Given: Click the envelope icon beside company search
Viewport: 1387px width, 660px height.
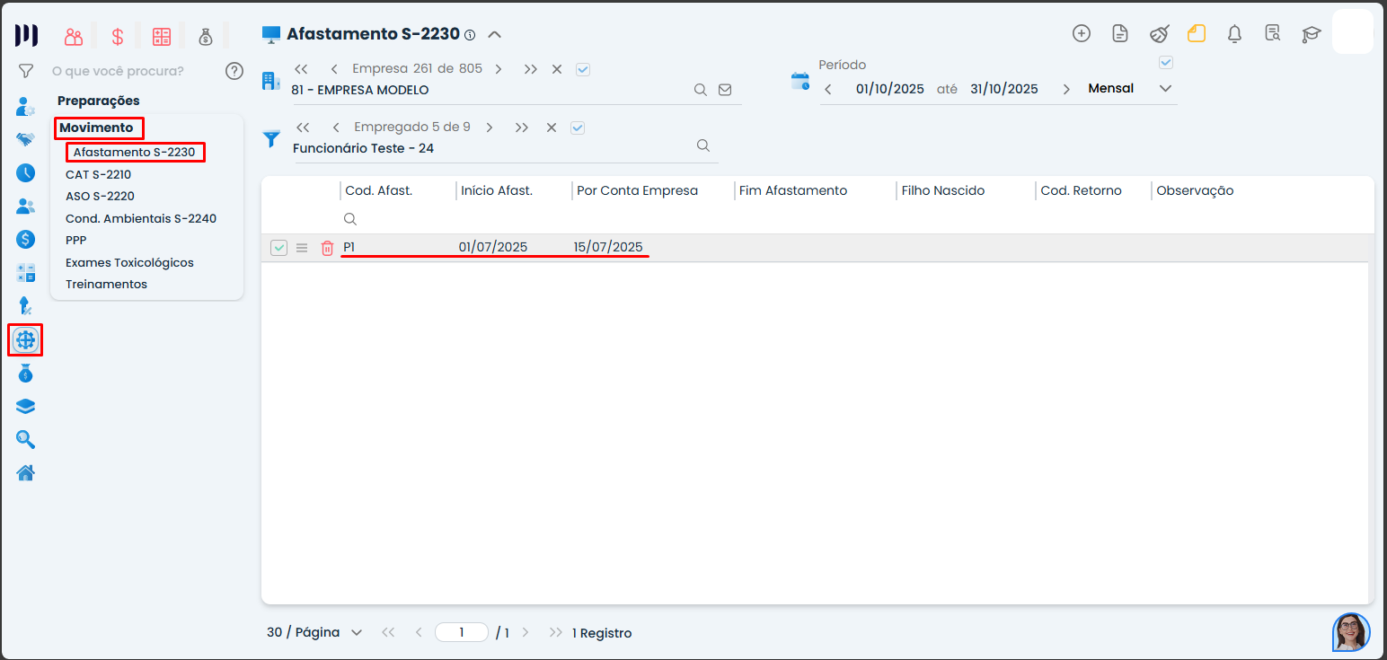Looking at the screenshot, I should click(x=725, y=90).
